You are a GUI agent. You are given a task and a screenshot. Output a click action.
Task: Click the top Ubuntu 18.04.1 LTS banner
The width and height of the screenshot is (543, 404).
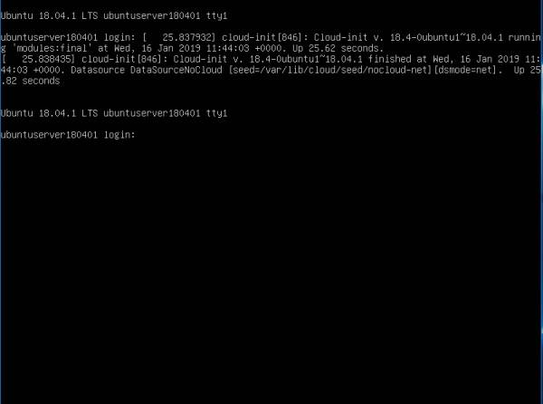click(114, 15)
